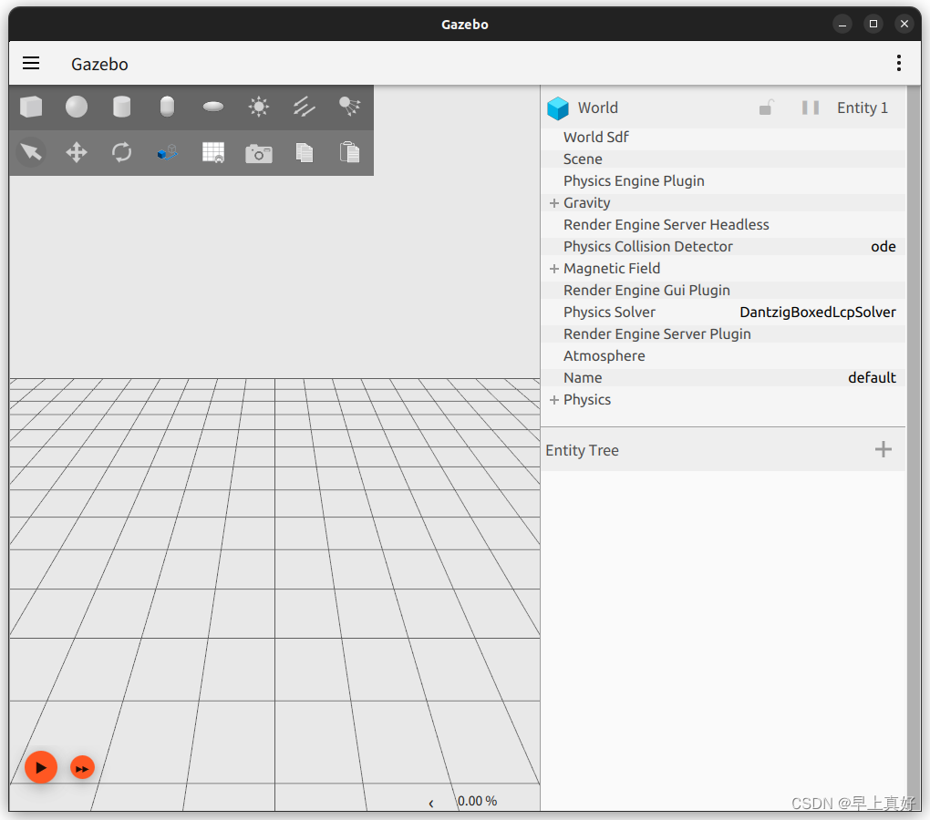This screenshot has width=930, height=820.
Task: Expand the Magnetic Field component
Action: click(554, 269)
